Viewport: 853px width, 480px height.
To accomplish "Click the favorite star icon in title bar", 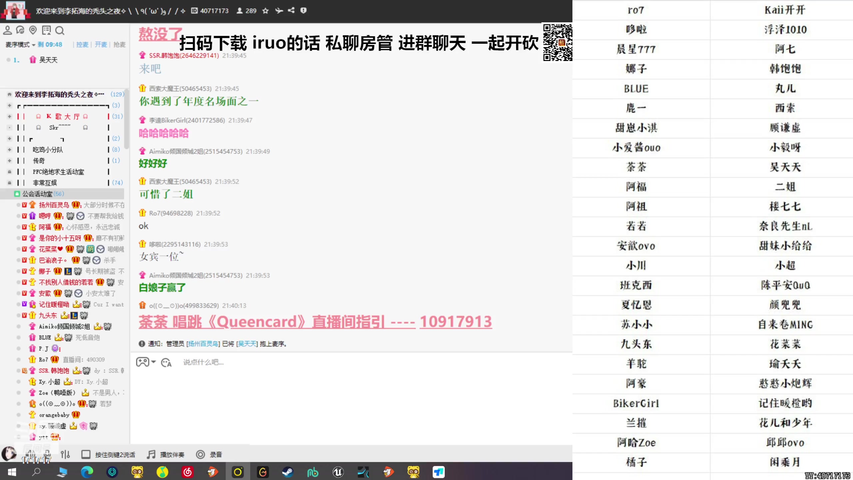I will [265, 11].
